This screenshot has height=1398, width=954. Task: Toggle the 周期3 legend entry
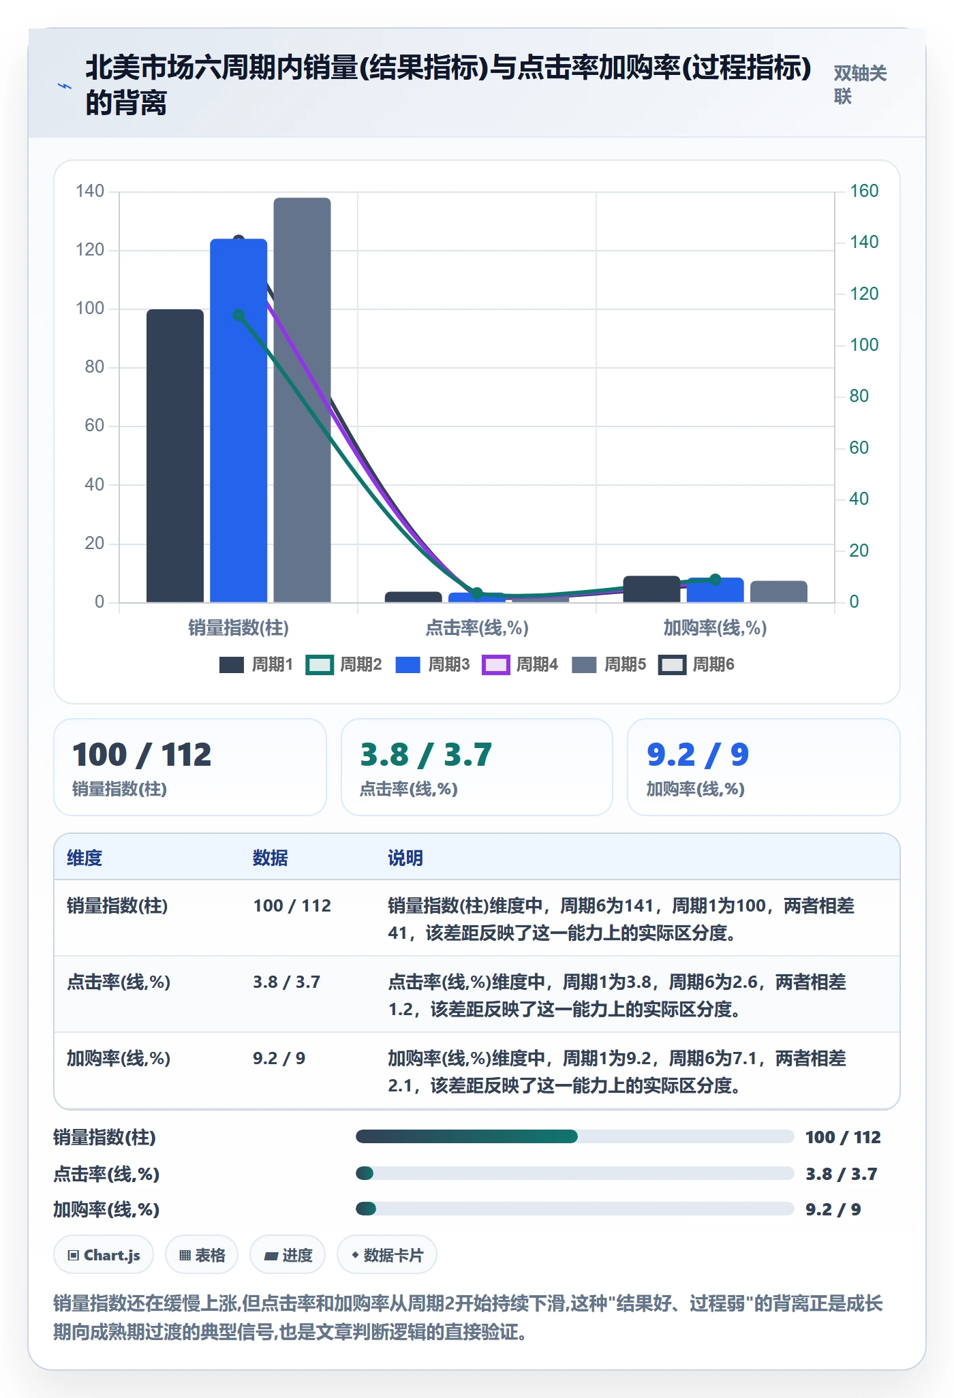pyautogui.click(x=432, y=665)
